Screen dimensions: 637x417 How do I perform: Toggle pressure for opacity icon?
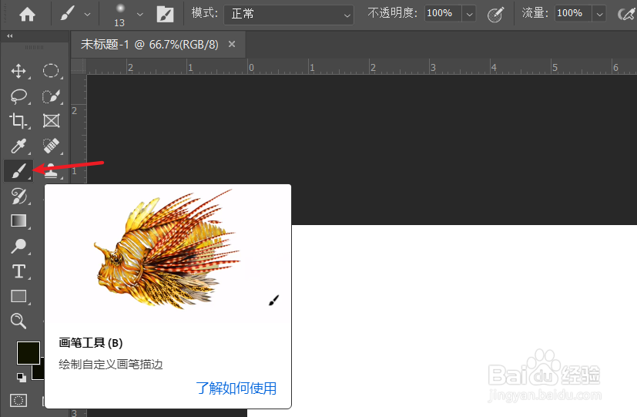pyautogui.click(x=495, y=15)
